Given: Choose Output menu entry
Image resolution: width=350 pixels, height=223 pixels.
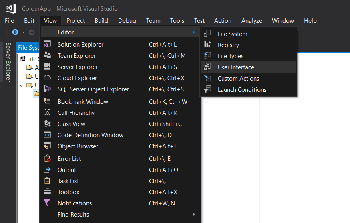Looking at the screenshot, I should point(120,170).
